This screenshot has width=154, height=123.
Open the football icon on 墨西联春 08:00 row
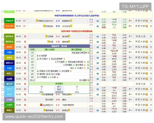tap(130, 36)
